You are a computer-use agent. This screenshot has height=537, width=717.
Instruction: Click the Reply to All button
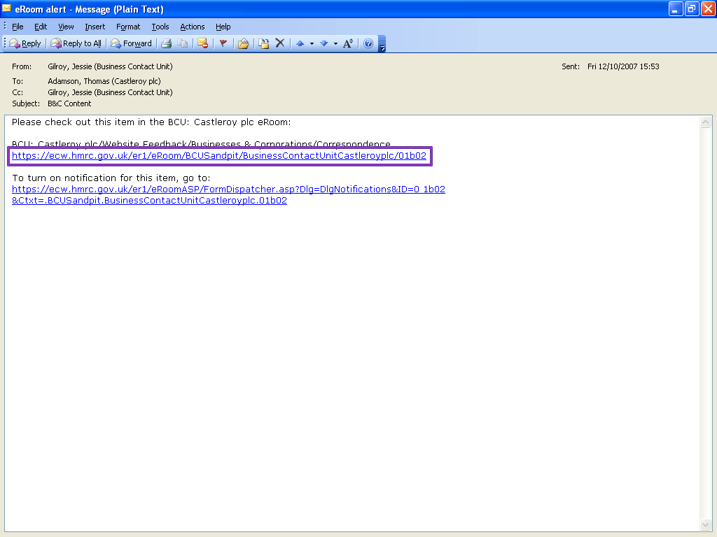tap(76, 43)
